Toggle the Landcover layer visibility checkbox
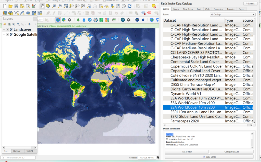261x162 pixels. [x=7, y=30]
